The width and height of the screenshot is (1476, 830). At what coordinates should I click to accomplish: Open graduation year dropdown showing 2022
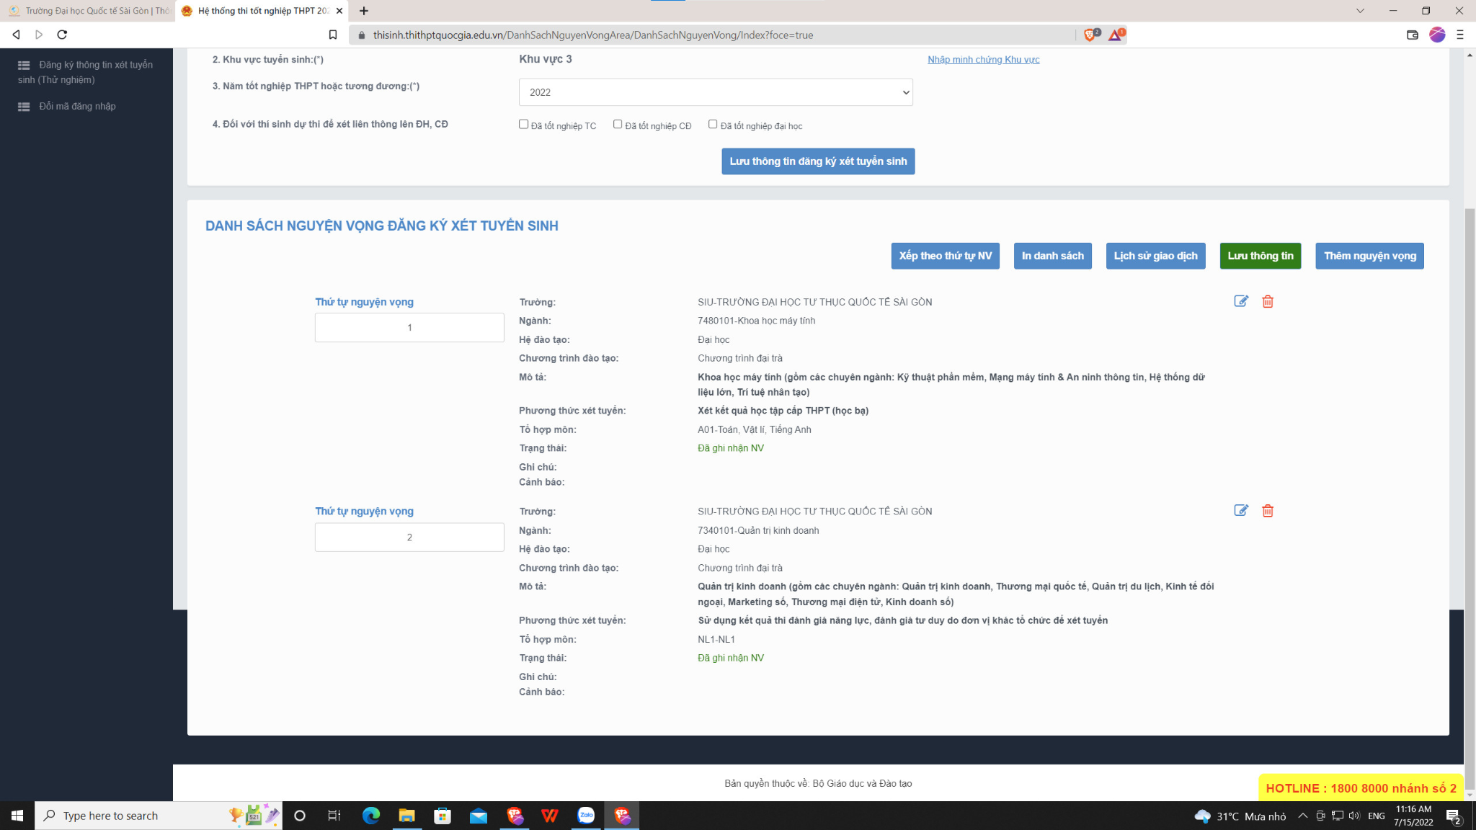pos(715,92)
